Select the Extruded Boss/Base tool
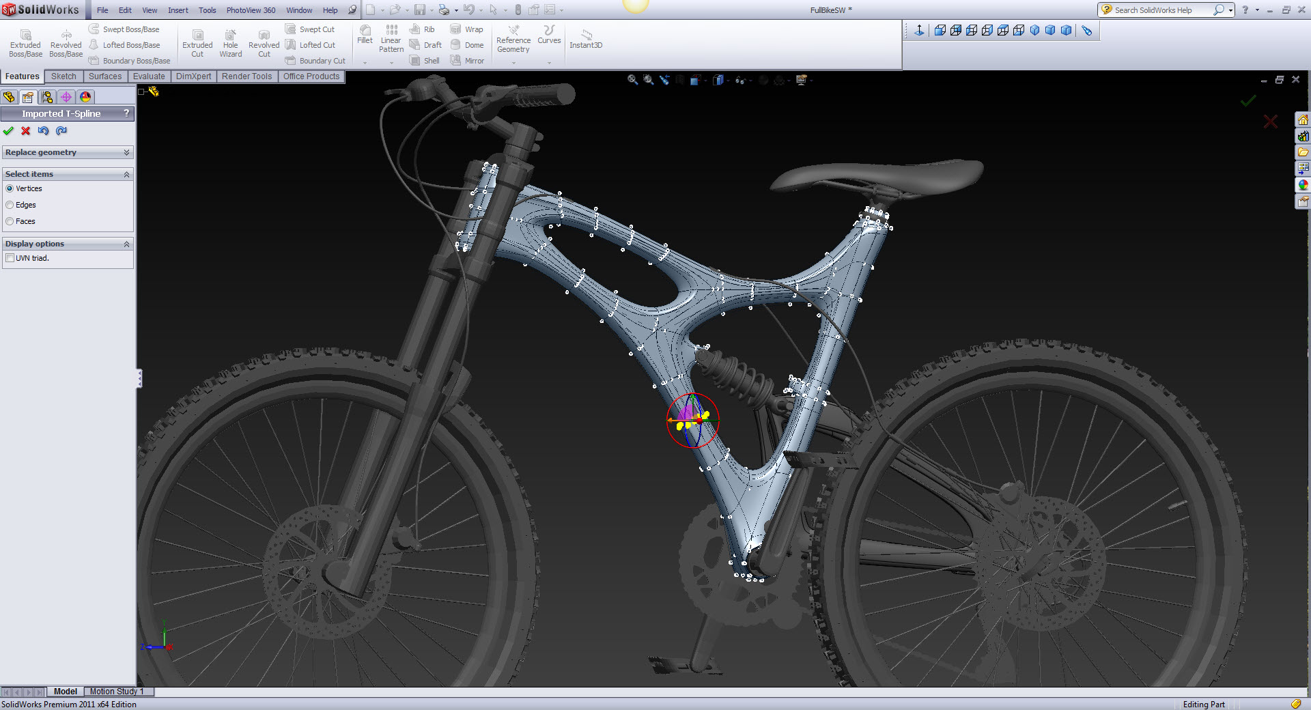Viewport: 1311px width, 710px height. coord(25,44)
